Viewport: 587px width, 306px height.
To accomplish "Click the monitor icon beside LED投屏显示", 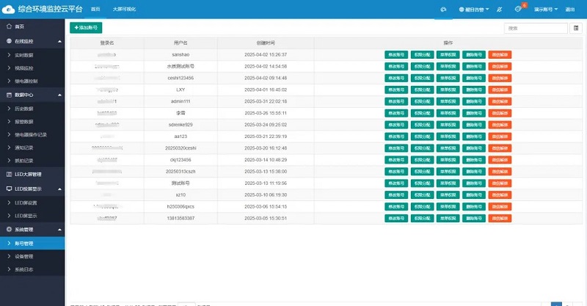I will coord(9,189).
